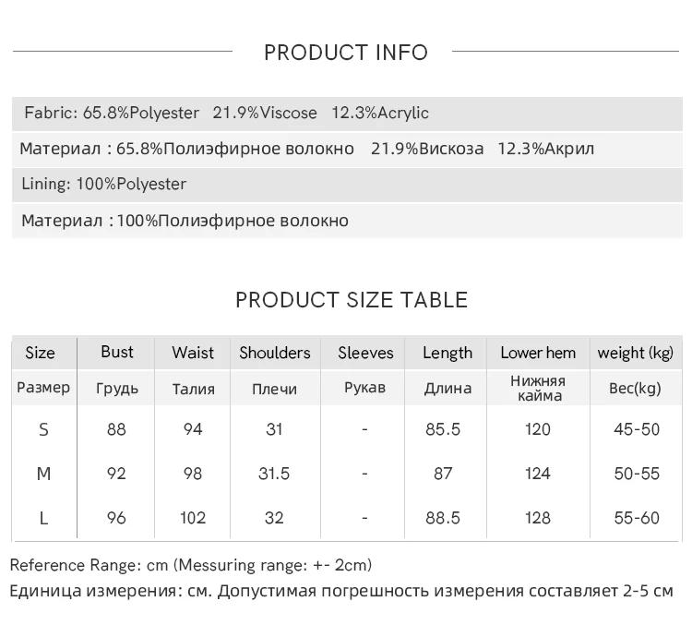This screenshot has width=692, height=625.
Task: Click the 55-60 weight range cell
Action: 637,518
